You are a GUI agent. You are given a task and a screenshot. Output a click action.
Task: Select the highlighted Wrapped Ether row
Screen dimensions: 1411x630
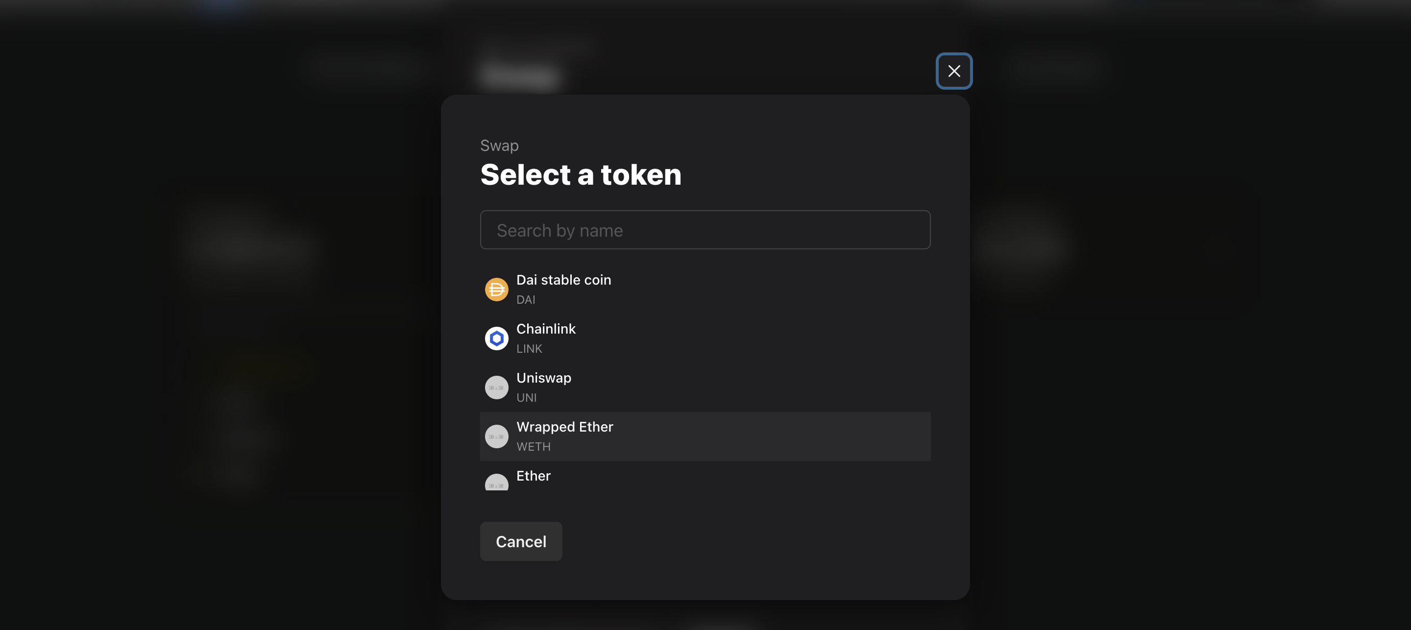point(705,436)
